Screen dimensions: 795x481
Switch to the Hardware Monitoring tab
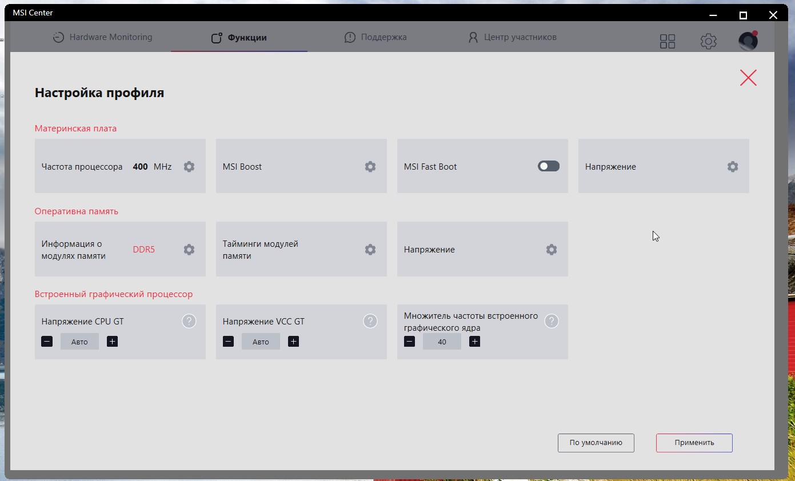tap(102, 37)
